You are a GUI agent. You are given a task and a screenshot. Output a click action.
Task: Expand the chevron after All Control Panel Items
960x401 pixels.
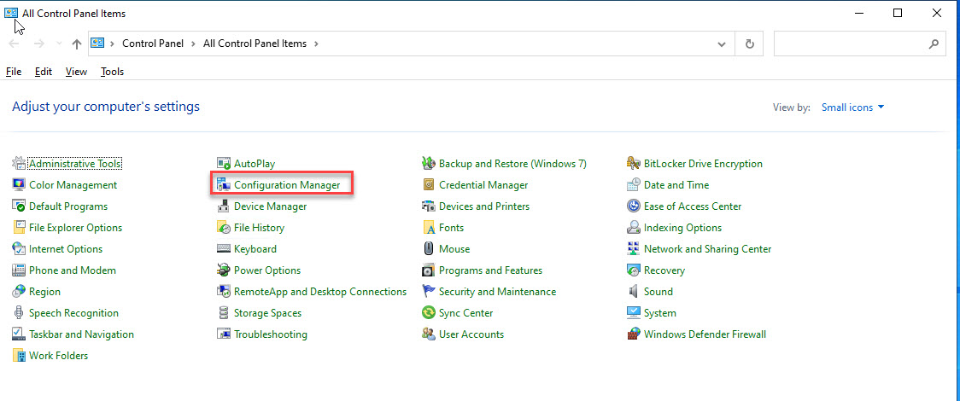click(316, 44)
